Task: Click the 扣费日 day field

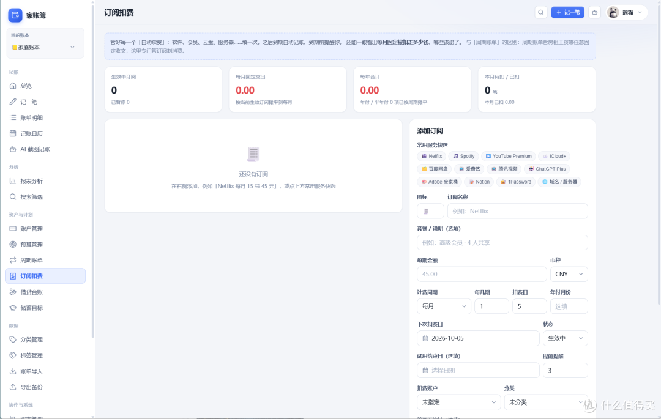Action: (529, 306)
